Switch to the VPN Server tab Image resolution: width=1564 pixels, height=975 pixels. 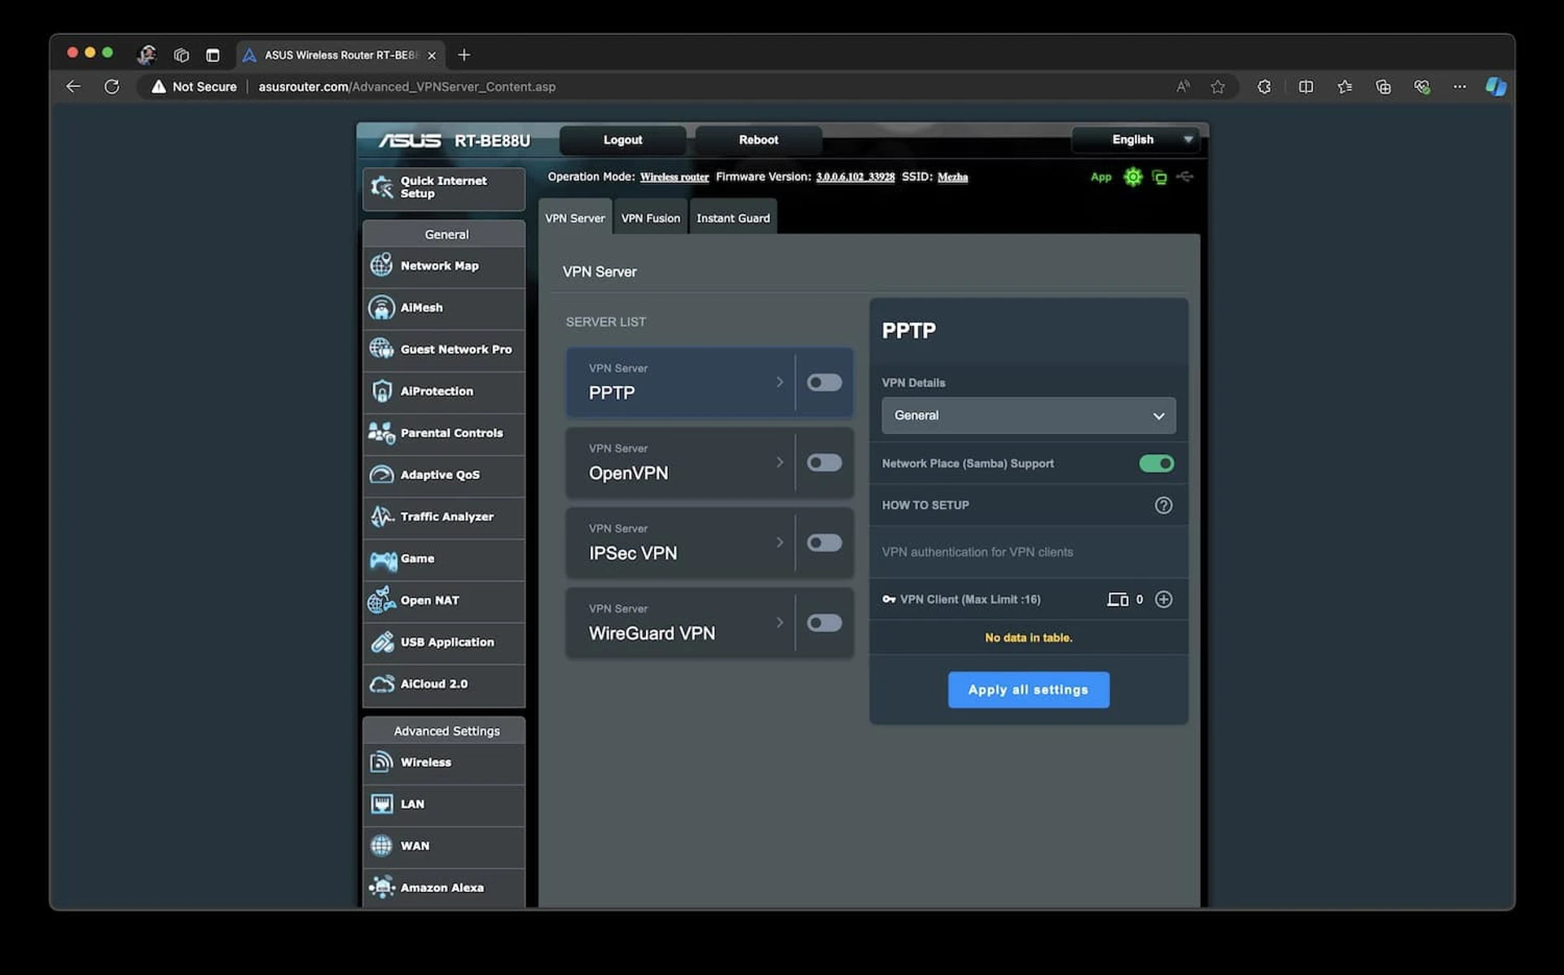pos(575,217)
